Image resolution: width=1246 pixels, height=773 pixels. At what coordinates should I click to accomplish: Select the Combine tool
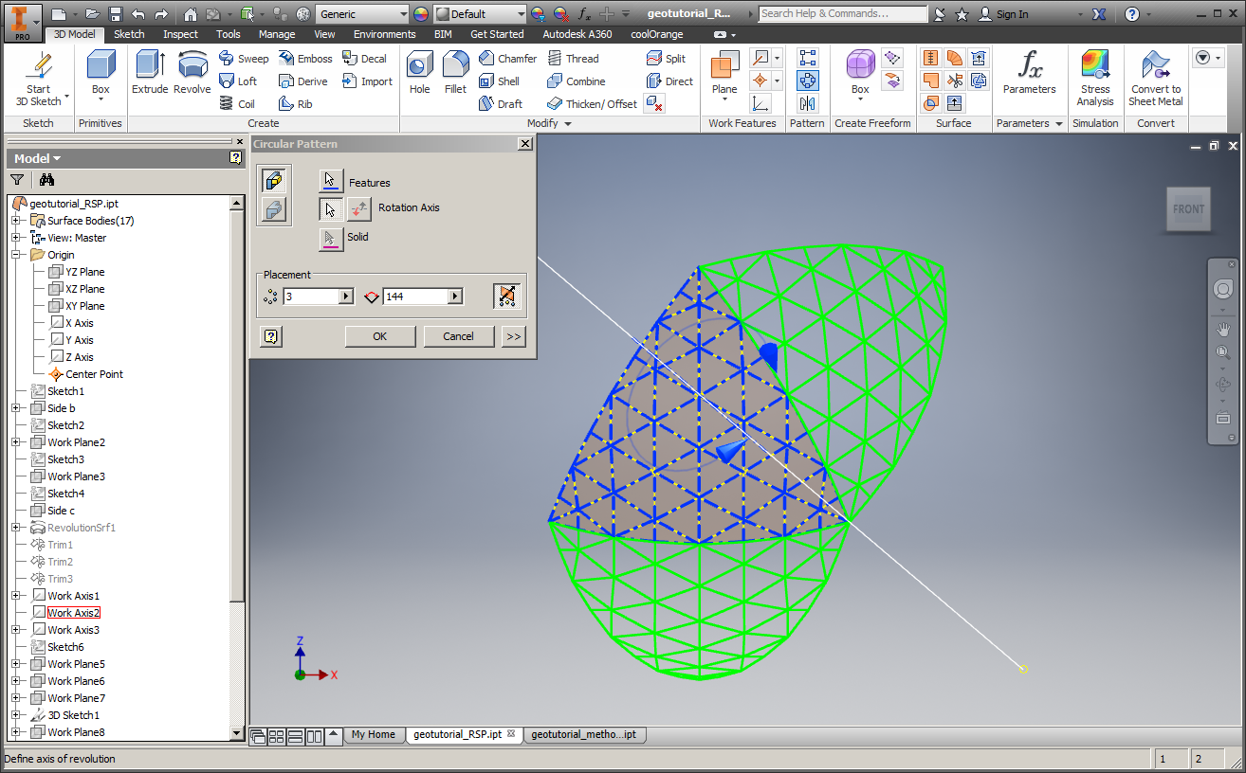pos(576,81)
